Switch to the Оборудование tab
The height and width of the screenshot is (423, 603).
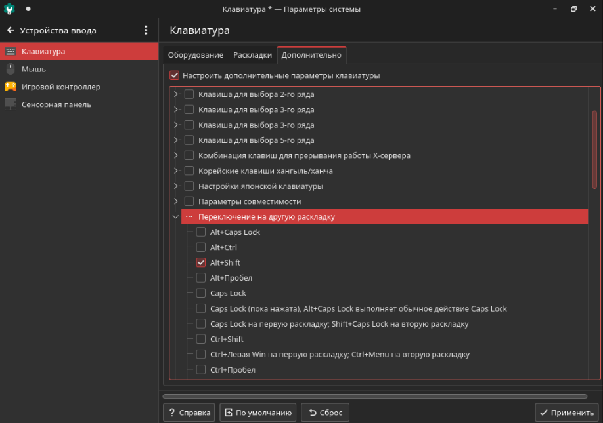click(195, 55)
